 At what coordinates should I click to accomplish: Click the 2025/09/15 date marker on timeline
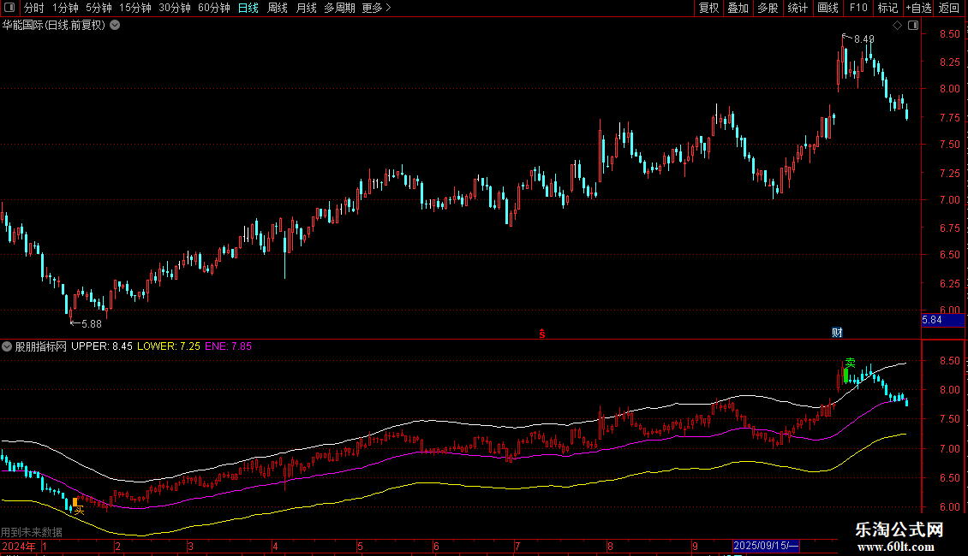click(766, 546)
